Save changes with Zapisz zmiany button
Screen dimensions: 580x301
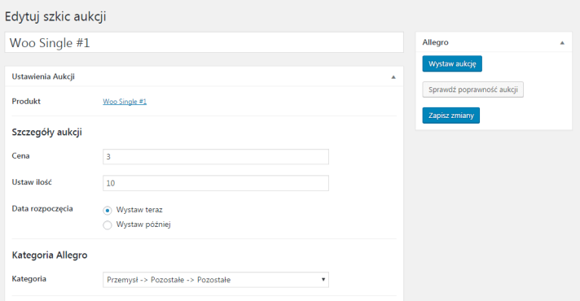[x=451, y=116]
